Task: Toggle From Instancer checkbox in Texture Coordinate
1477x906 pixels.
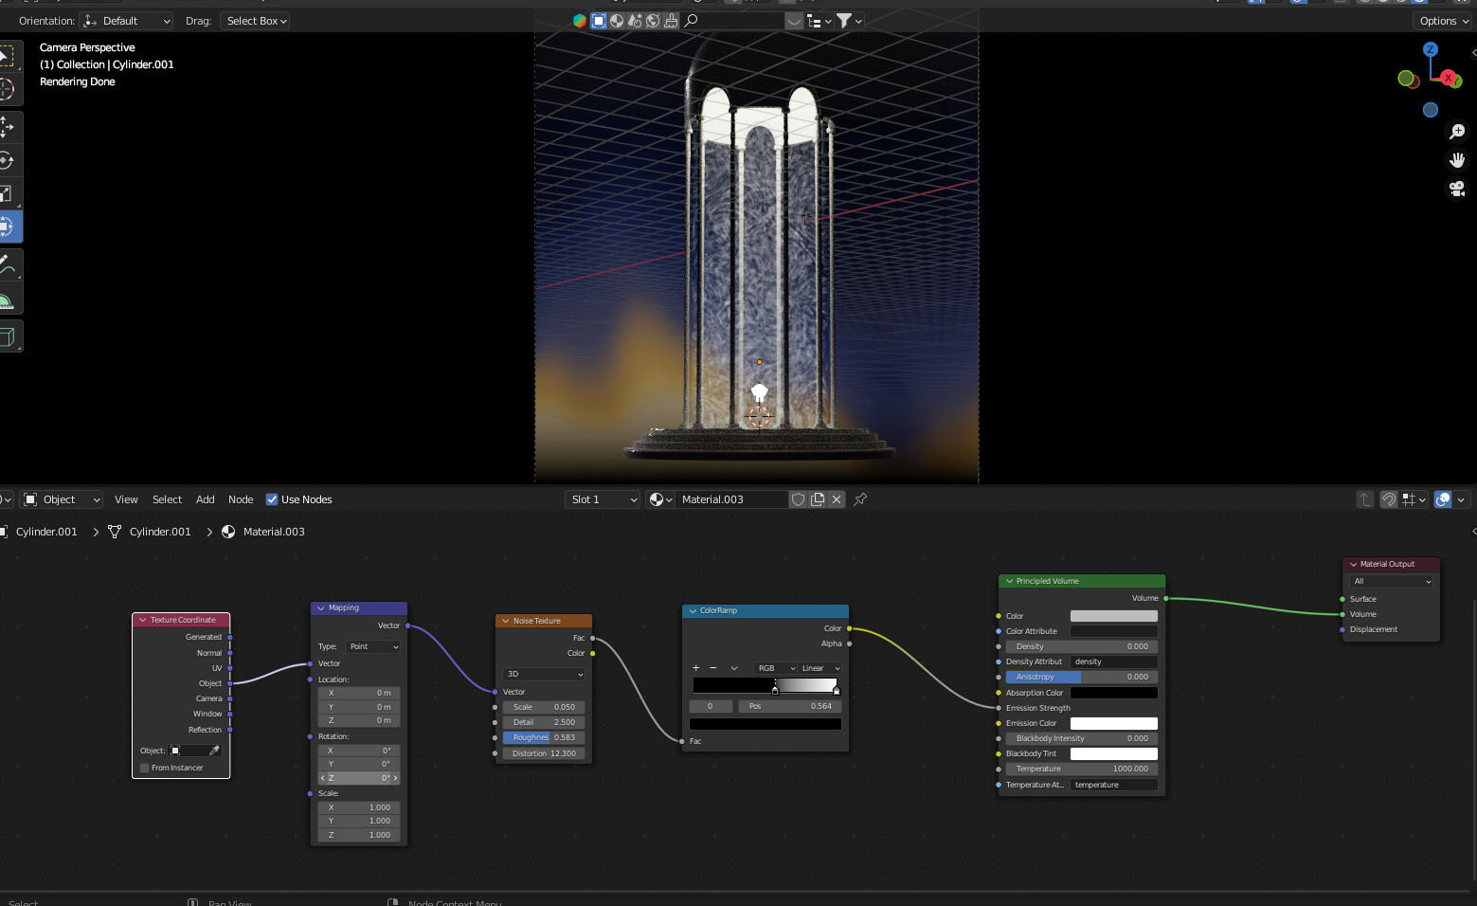Action: [x=144, y=768]
